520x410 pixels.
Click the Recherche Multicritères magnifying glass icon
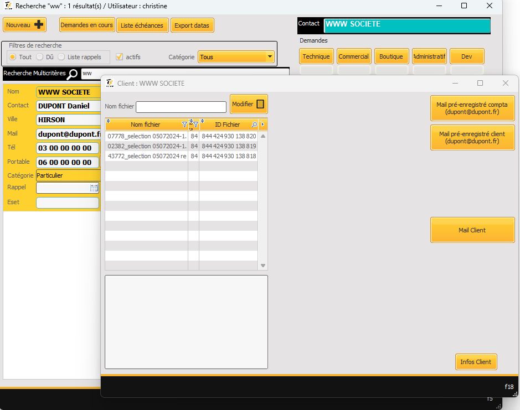click(x=73, y=74)
